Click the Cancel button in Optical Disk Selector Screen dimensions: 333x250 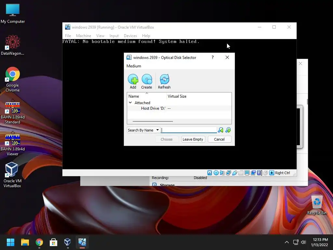click(220, 139)
